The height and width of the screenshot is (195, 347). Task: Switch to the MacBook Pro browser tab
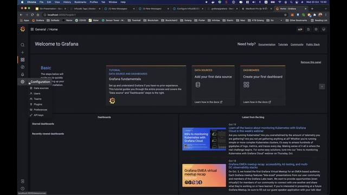[x=256, y=9]
